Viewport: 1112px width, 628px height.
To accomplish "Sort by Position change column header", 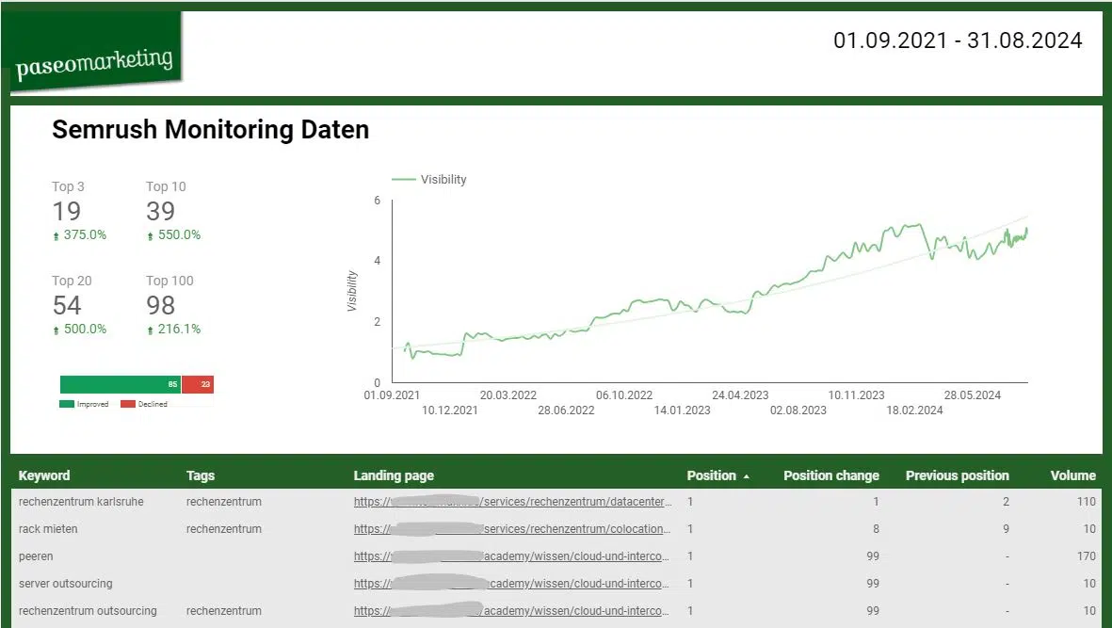I will 831,475.
